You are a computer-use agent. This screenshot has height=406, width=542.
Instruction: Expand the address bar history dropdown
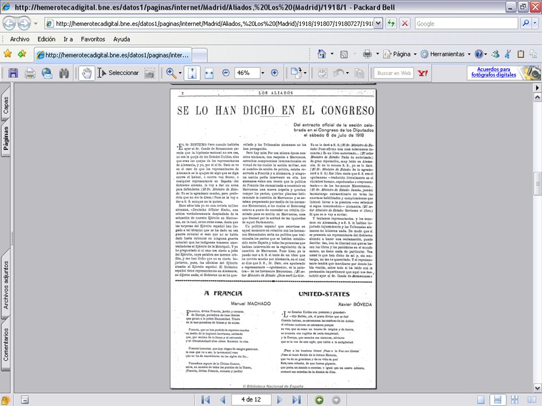click(x=378, y=24)
